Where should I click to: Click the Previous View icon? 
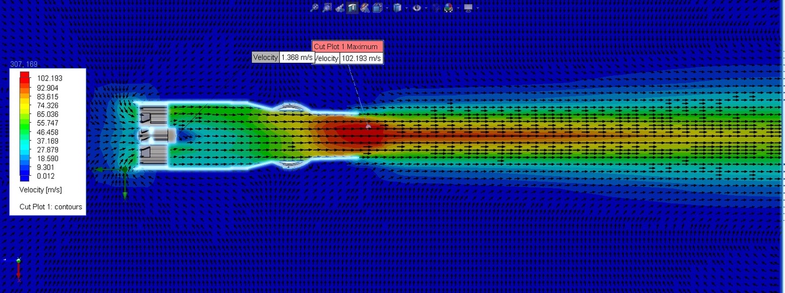pos(340,8)
